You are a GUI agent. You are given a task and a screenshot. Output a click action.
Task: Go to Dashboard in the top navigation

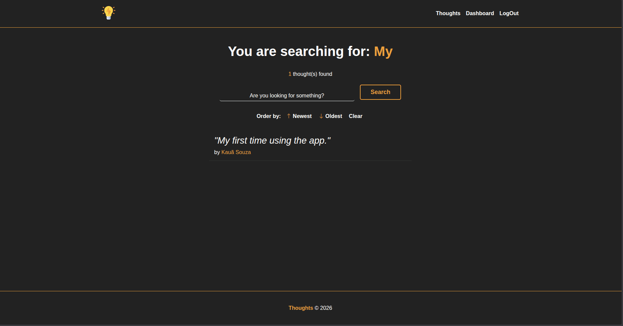[480, 13]
